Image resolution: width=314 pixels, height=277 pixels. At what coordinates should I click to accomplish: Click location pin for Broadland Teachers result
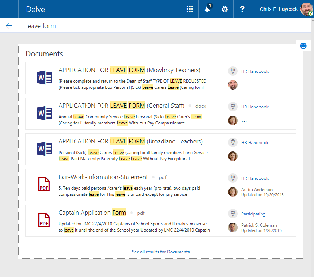click(x=233, y=142)
